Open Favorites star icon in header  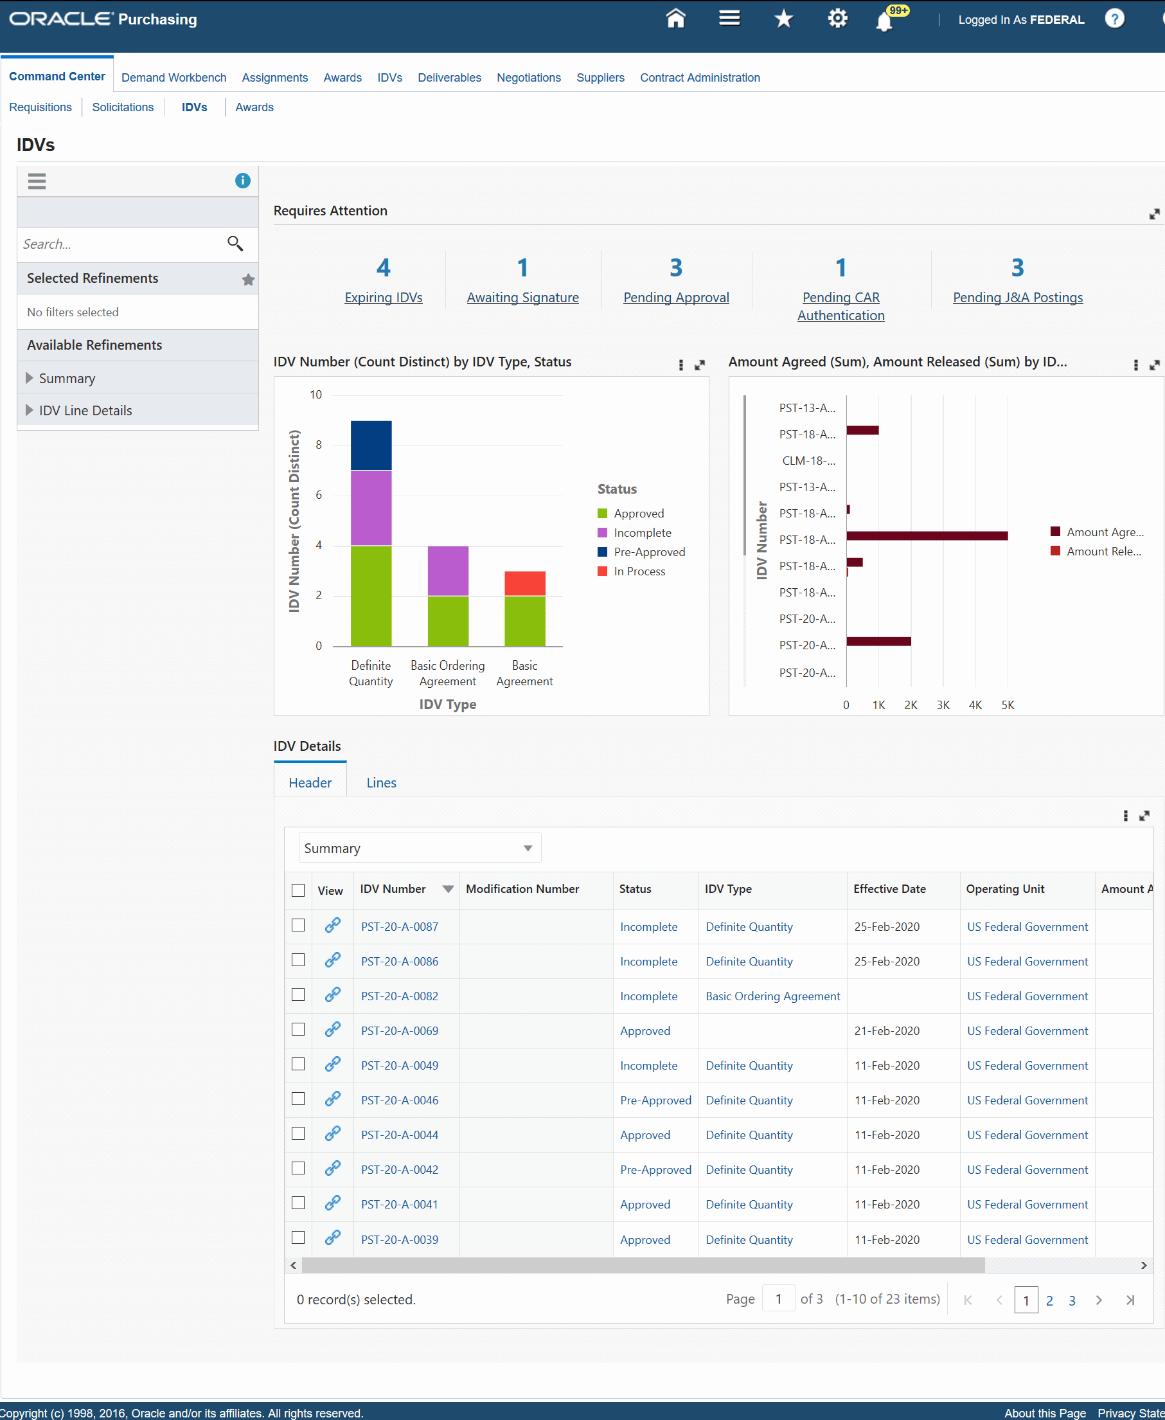(x=783, y=18)
